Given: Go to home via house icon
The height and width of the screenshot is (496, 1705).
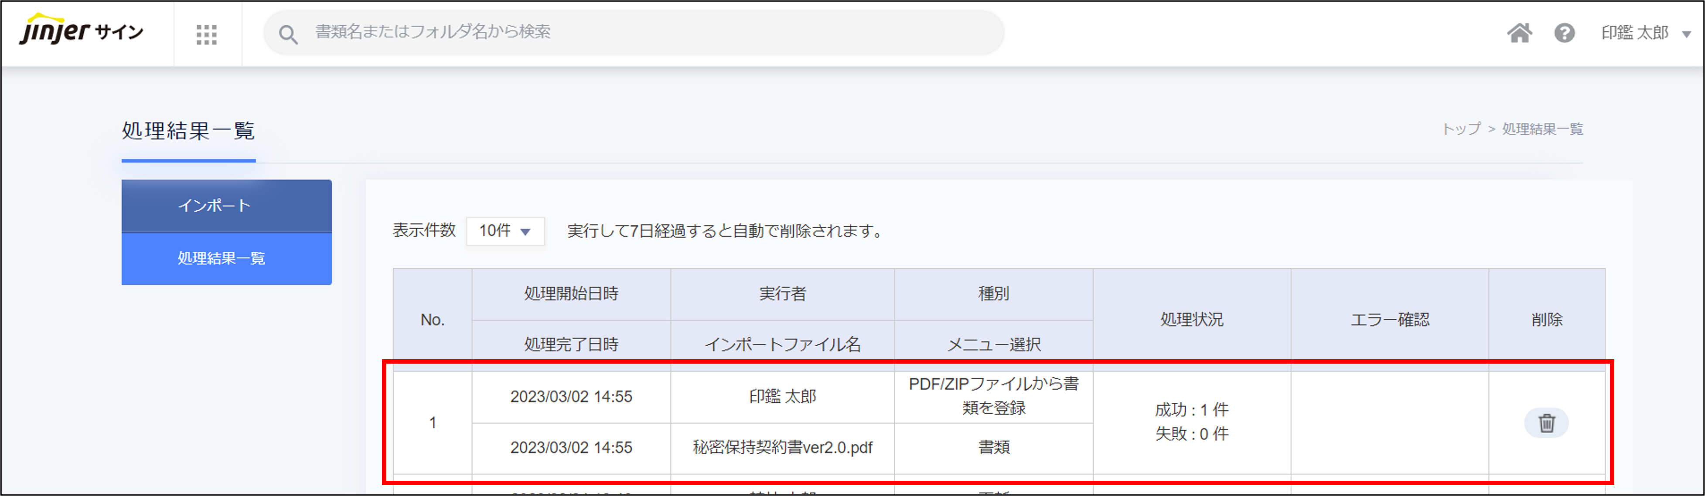Looking at the screenshot, I should tap(1520, 32).
